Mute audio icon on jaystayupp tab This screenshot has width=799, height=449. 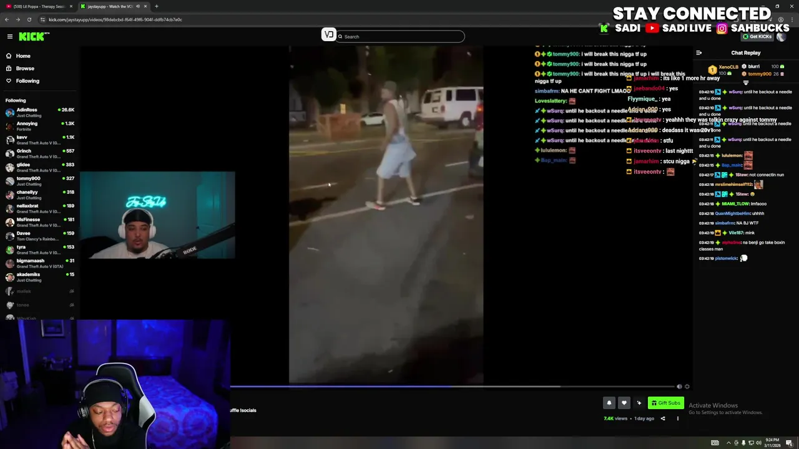click(137, 6)
